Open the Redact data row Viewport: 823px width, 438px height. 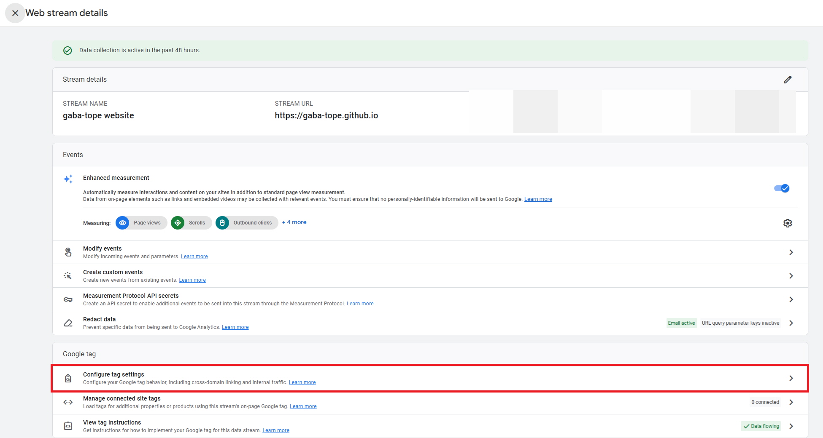click(430, 323)
